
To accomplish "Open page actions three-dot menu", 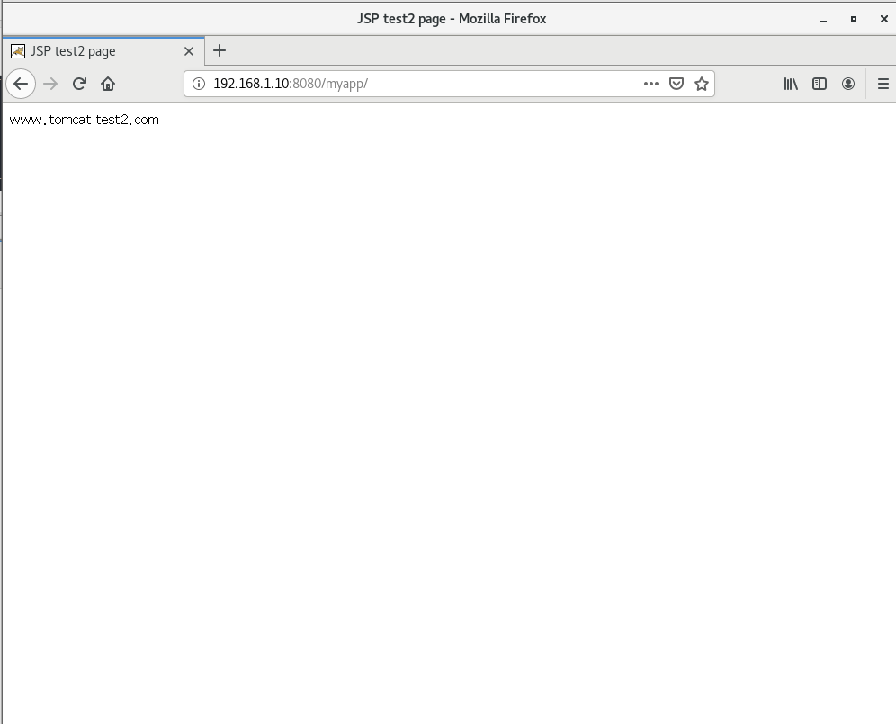I will tap(650, 84).
